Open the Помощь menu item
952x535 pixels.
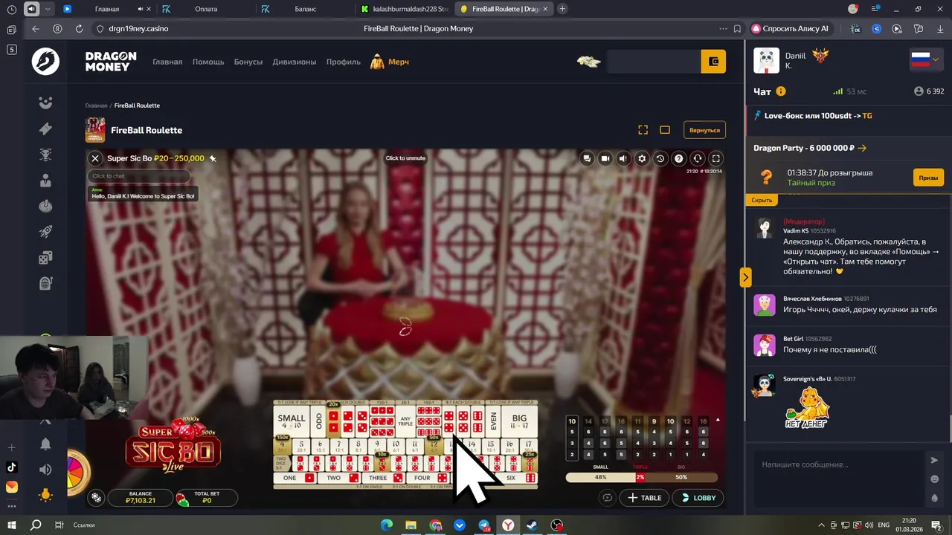tap(208, 62)
